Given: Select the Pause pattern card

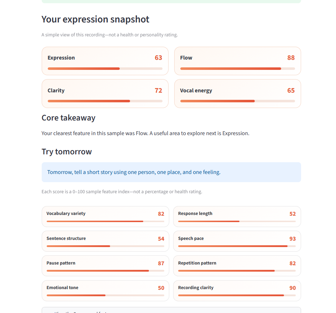Looking at the screenshot, I should point(105,266).
